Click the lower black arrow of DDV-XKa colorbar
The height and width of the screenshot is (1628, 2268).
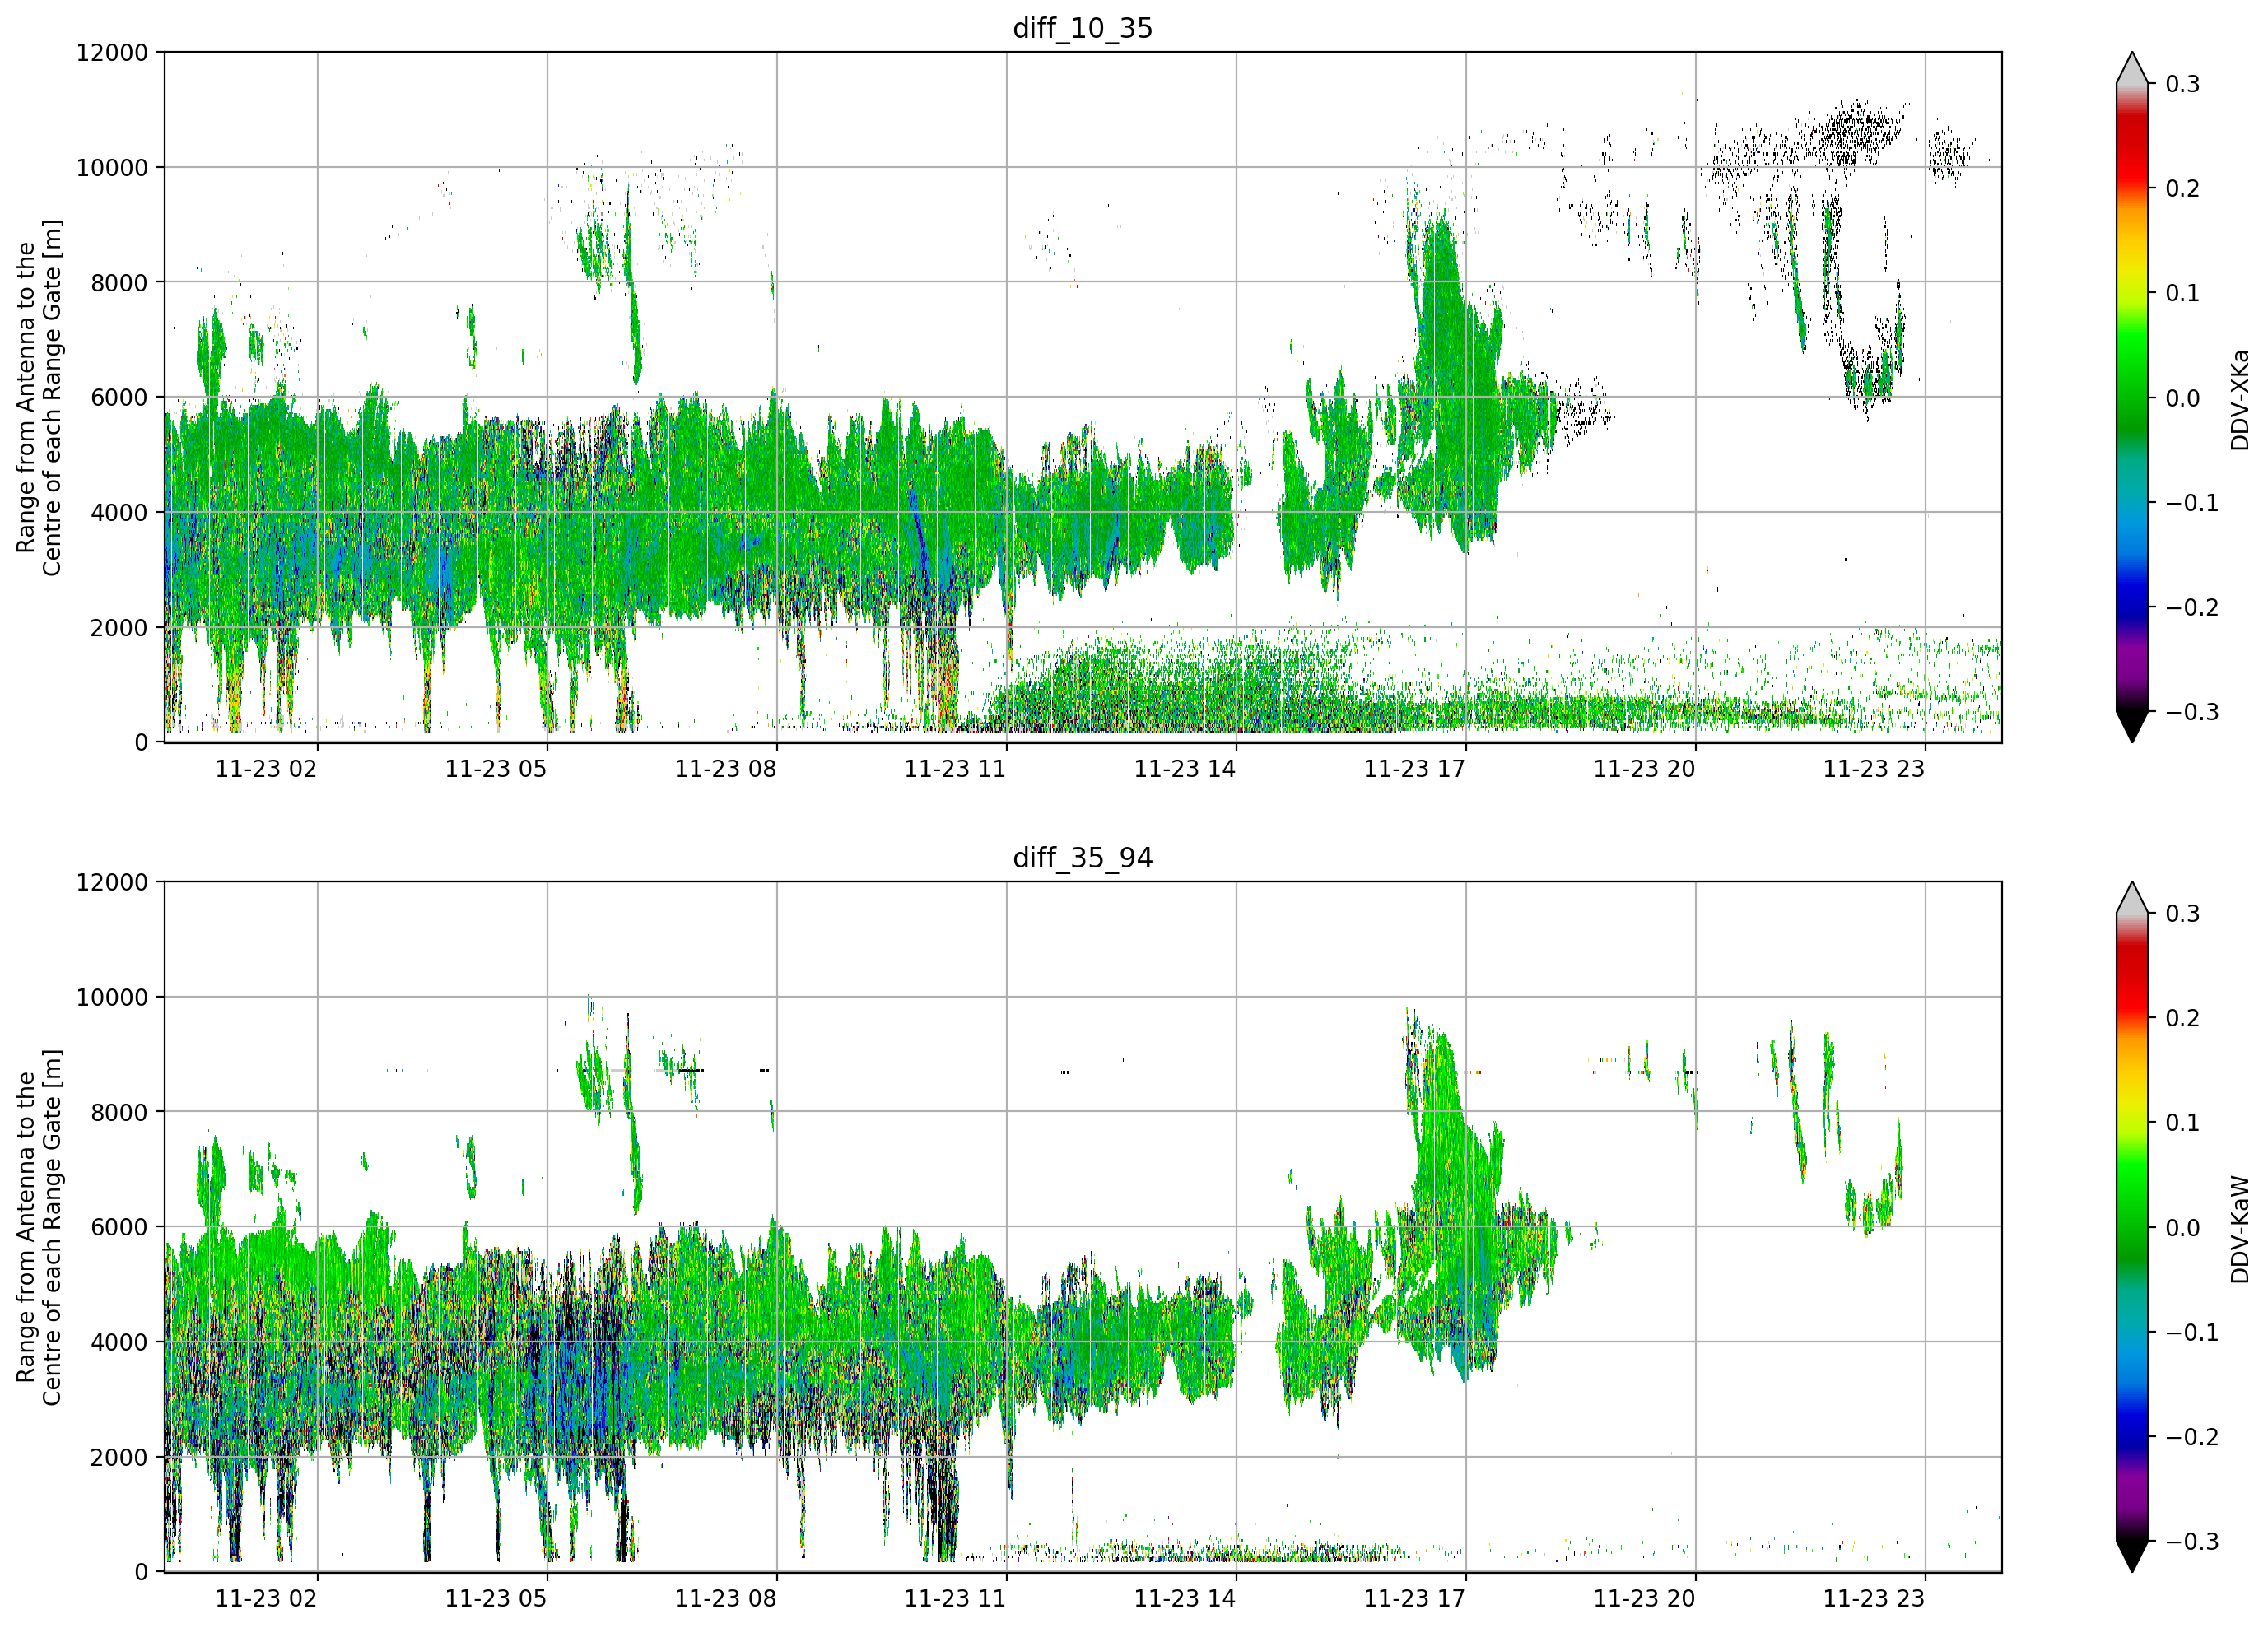pos(2132,726)
